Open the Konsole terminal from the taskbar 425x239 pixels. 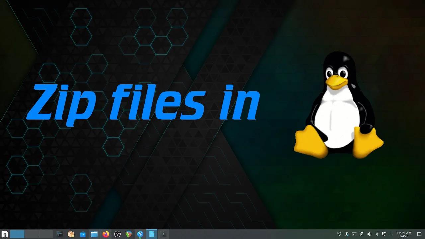point(163,234)
